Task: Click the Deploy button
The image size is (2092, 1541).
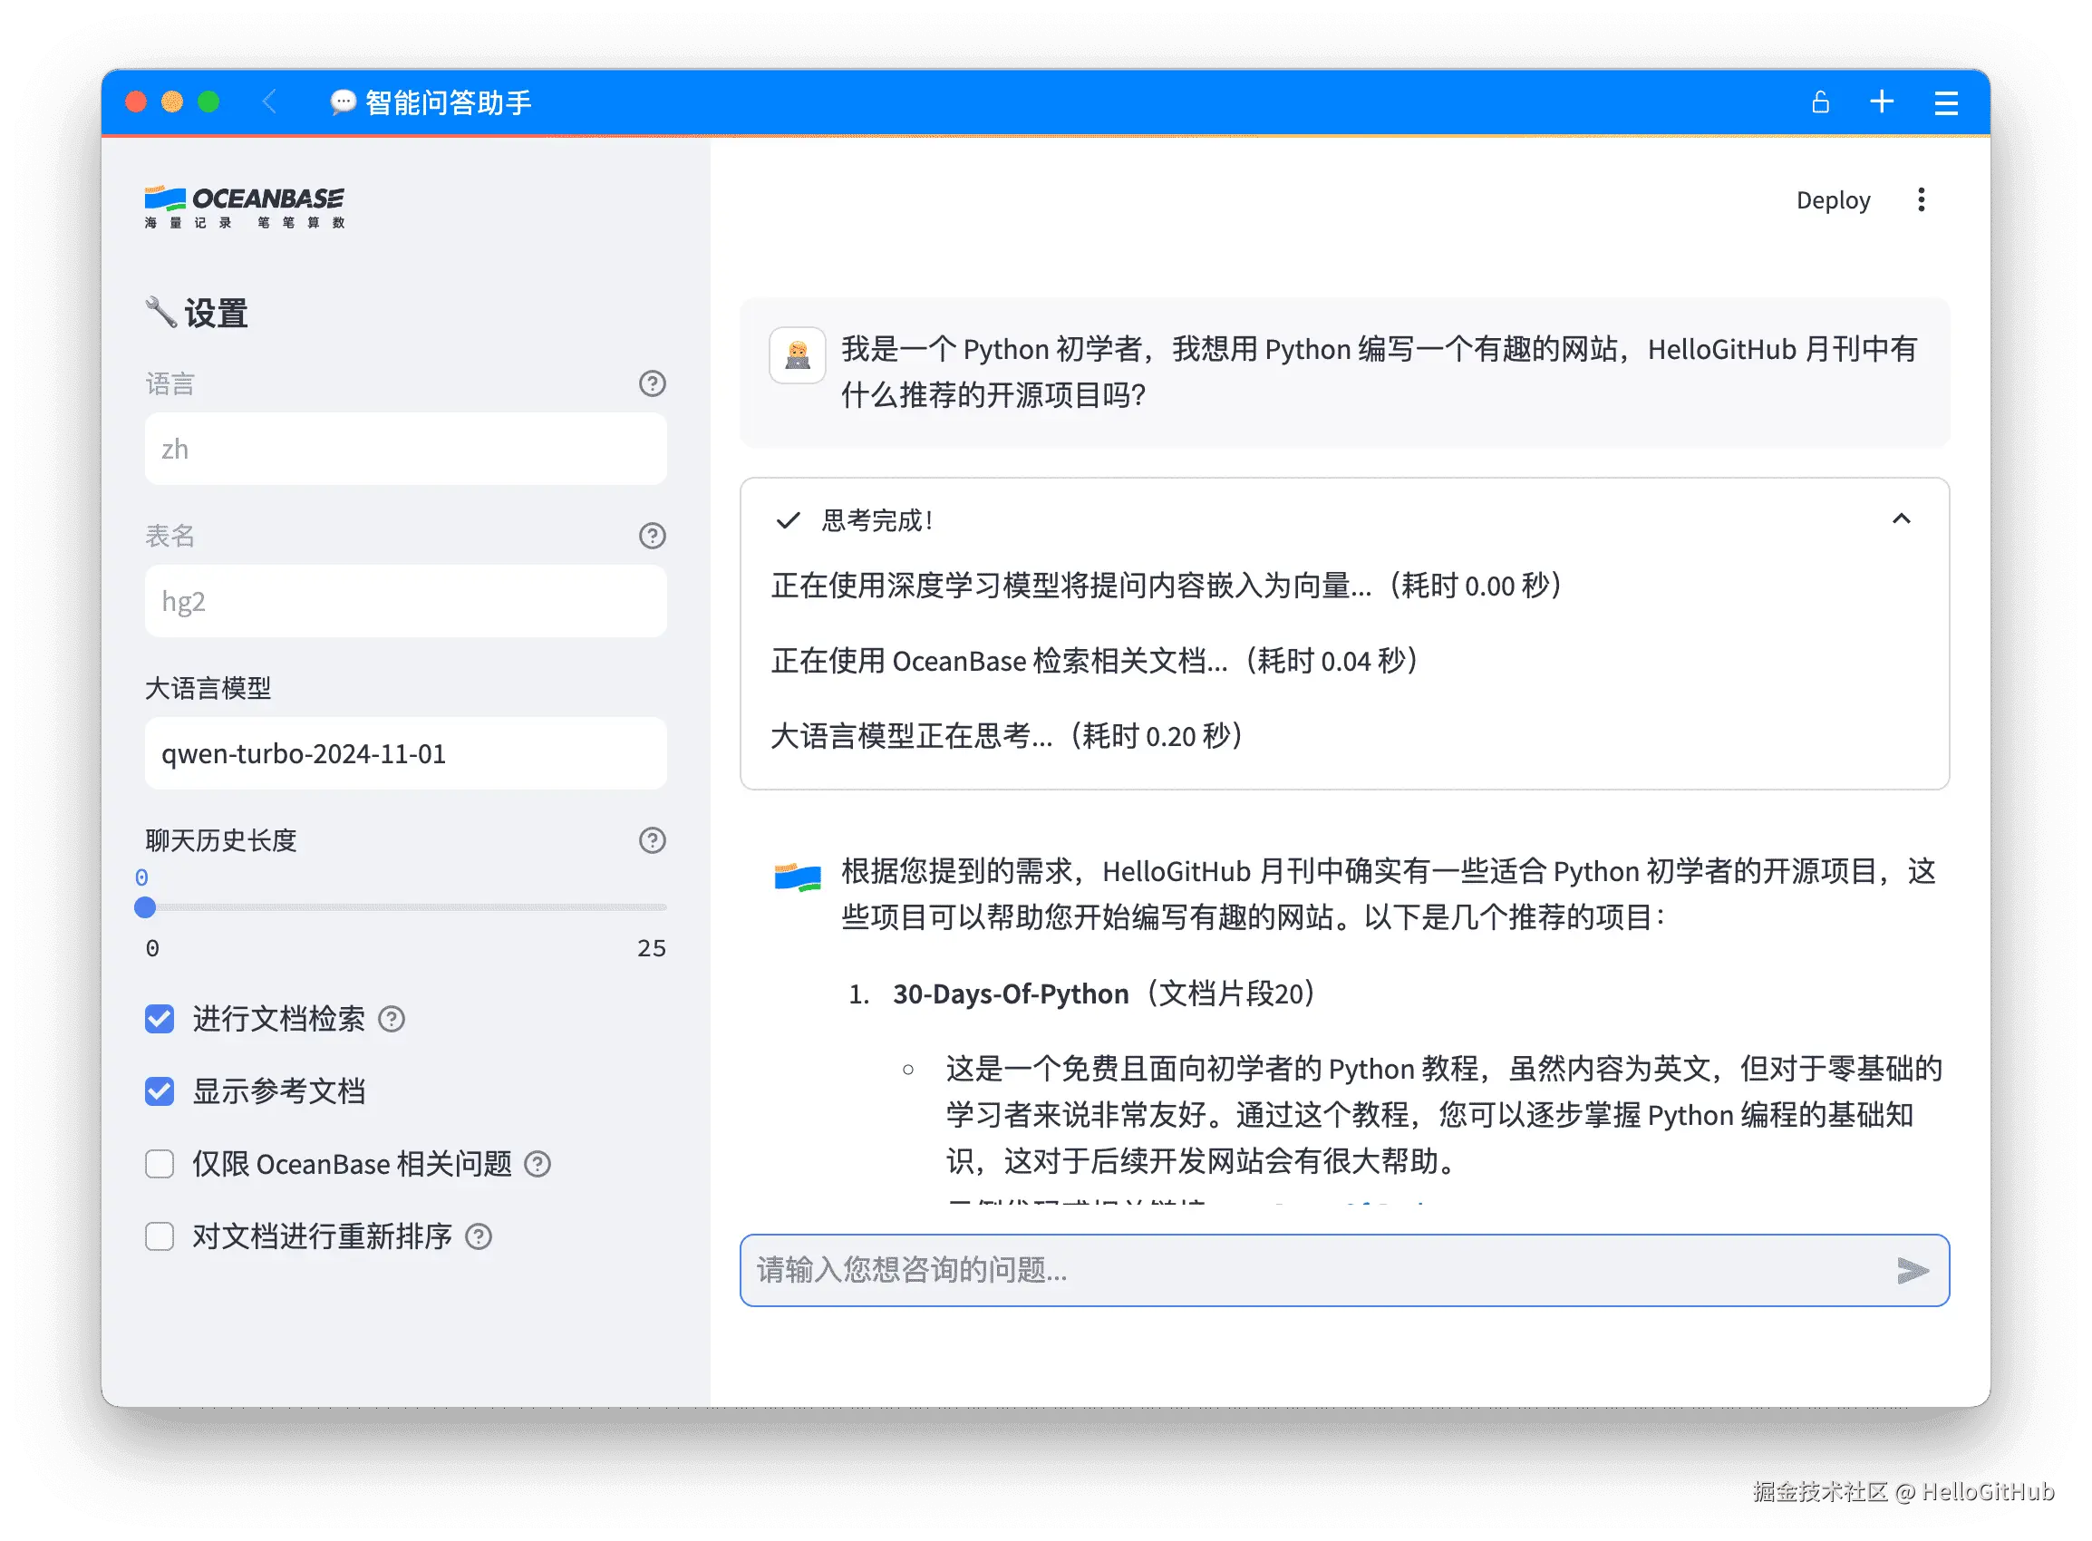Action: pos(1832,200)
